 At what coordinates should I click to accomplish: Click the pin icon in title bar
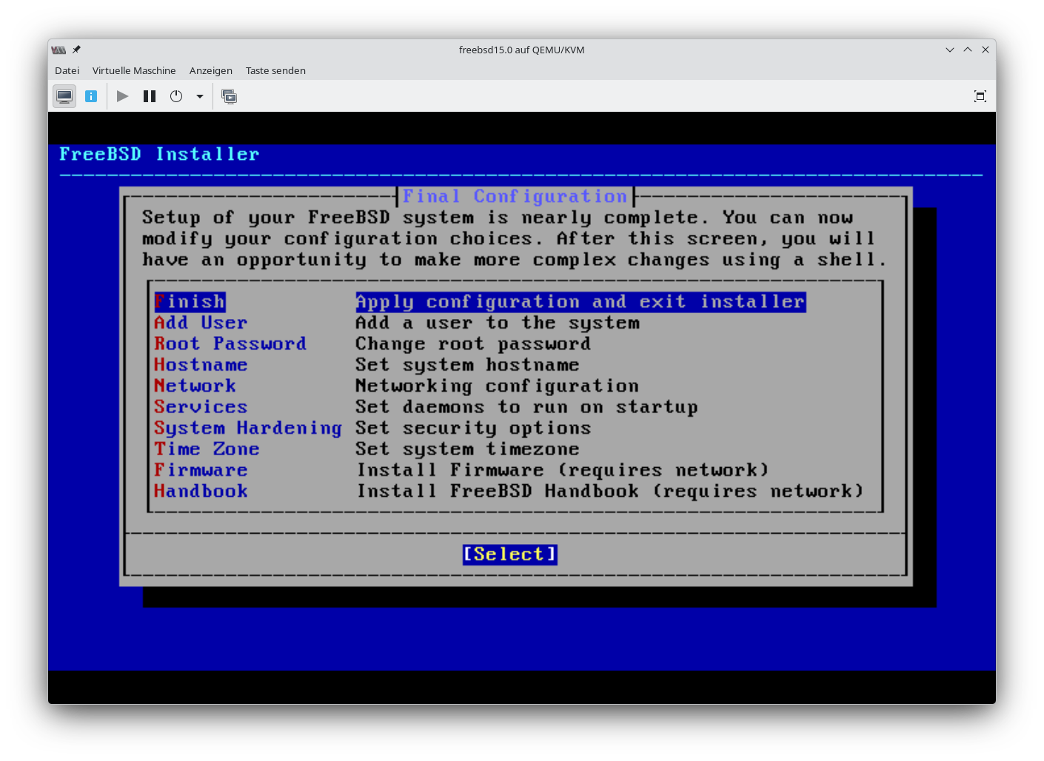click(x=76, y=50)
